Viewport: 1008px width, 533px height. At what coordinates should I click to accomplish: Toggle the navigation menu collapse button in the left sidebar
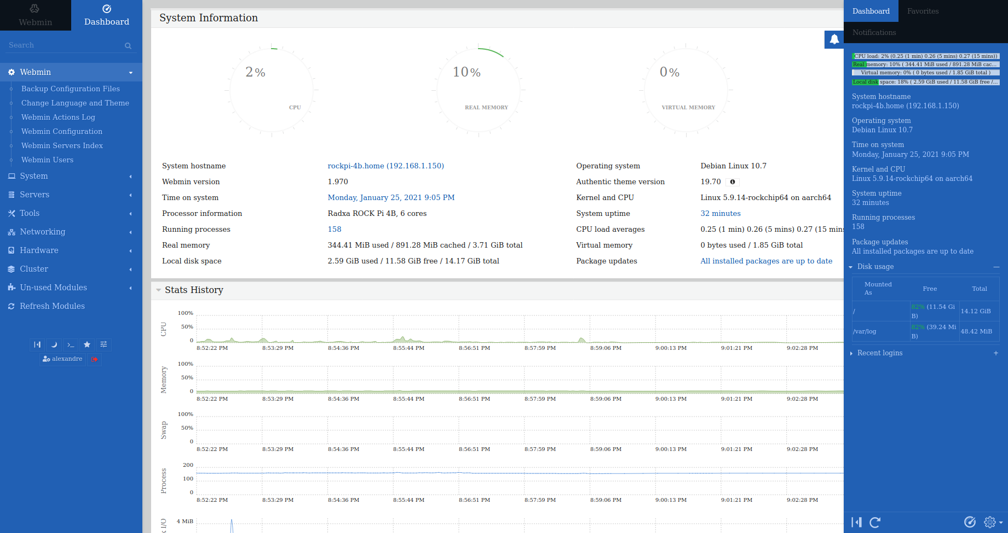click(37, 344)
